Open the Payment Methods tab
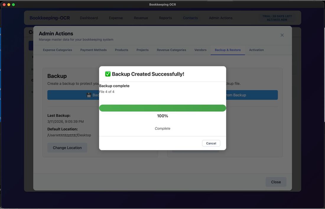 coord(93,50)
